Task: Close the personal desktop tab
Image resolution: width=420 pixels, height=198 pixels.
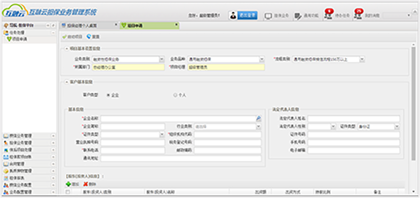Action: pyautogui.click(x=116, y=25)
